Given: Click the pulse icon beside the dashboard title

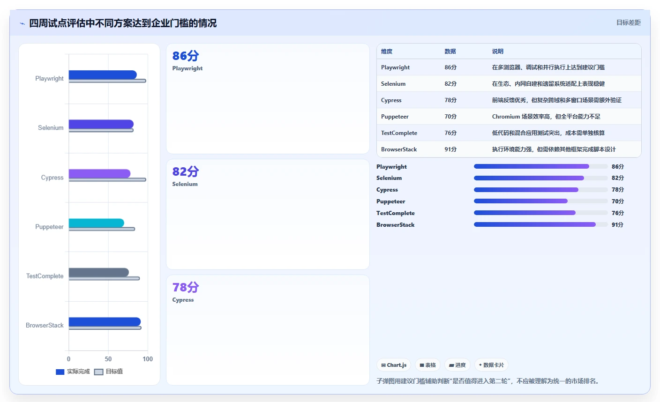Looking at the screenshot, I should pos(22,23).
